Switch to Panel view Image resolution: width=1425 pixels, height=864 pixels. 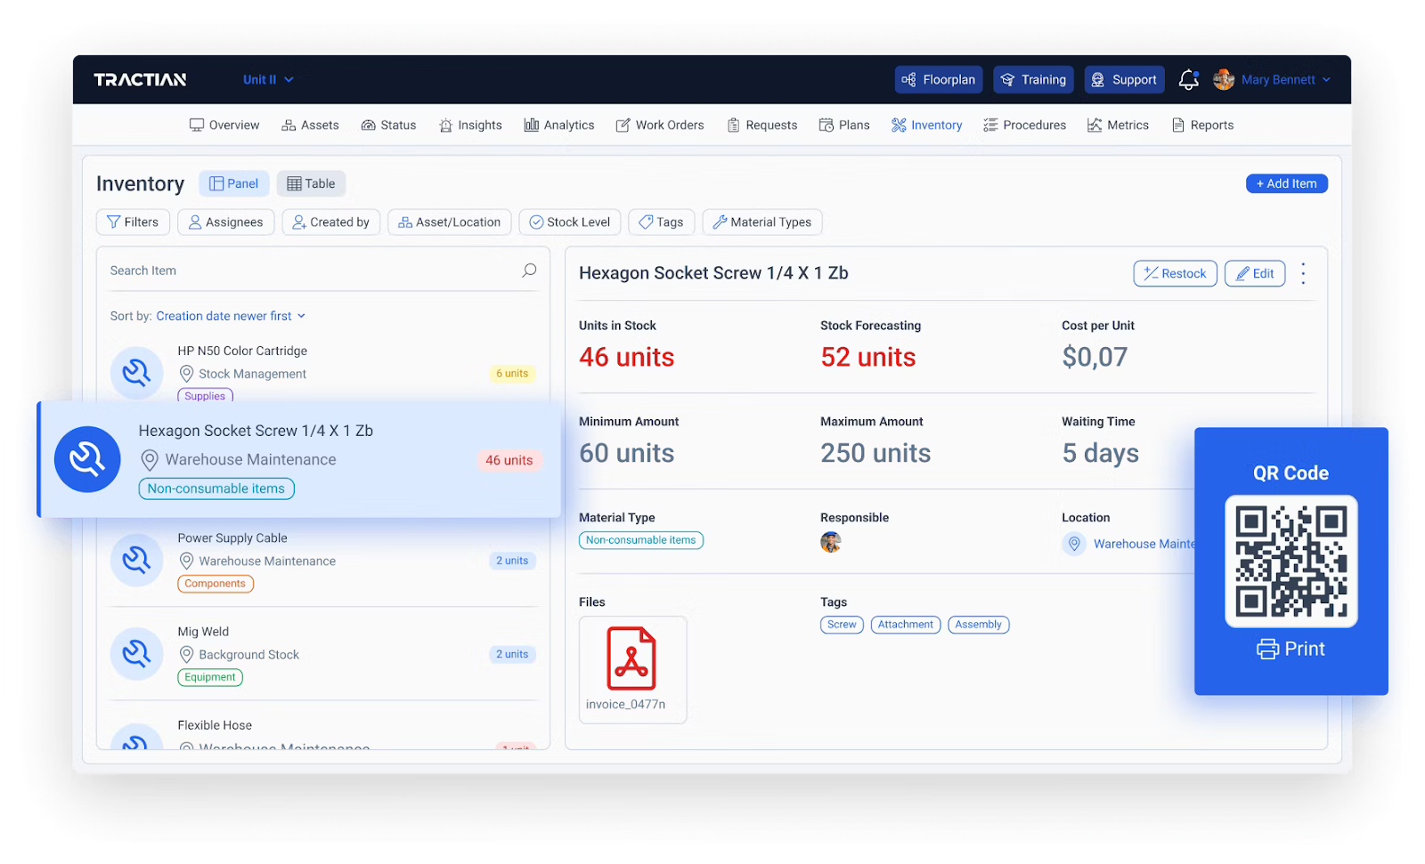pyautogui.click(x=234, y=184)
